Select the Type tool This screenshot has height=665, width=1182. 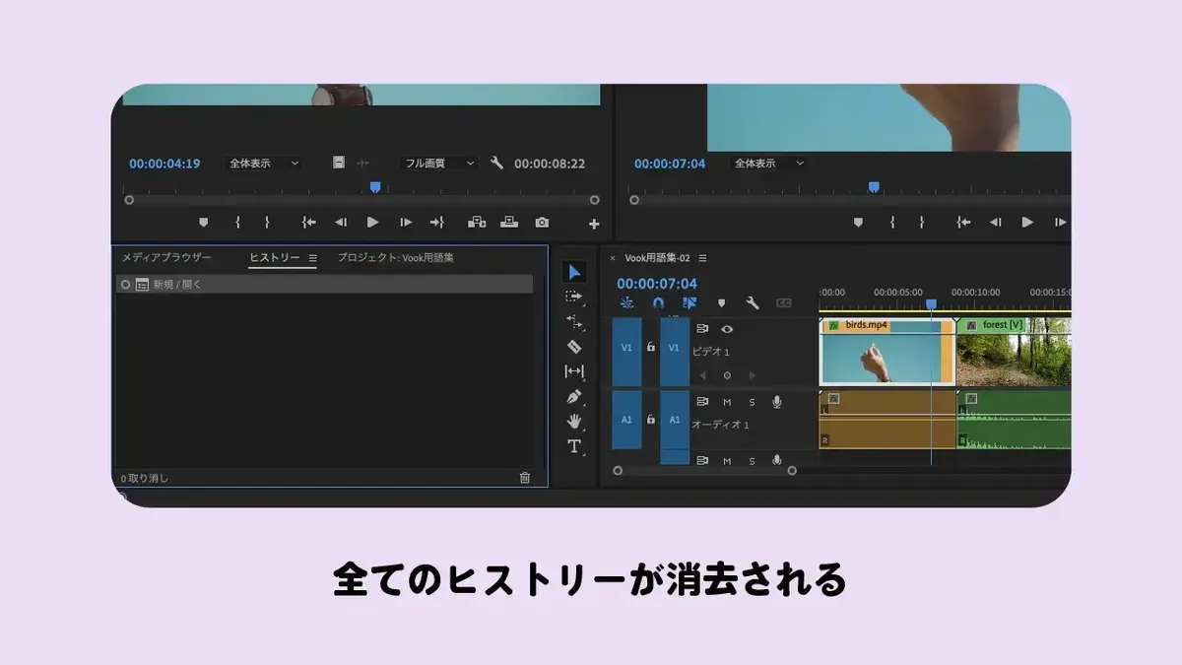[x=574, y=446]
